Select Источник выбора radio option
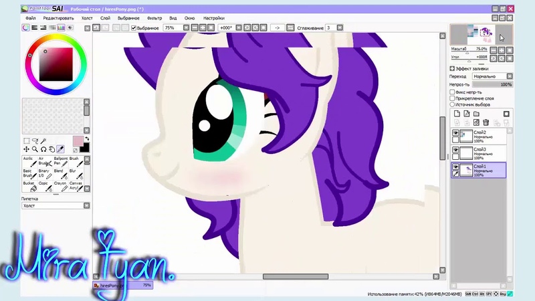The width and height of the screenshot is (535, 301). pos(452,104)
